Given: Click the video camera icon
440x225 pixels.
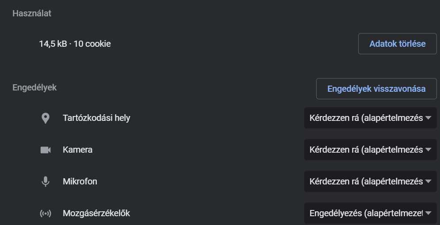Looking at the screenshot, I should point(46,150).
